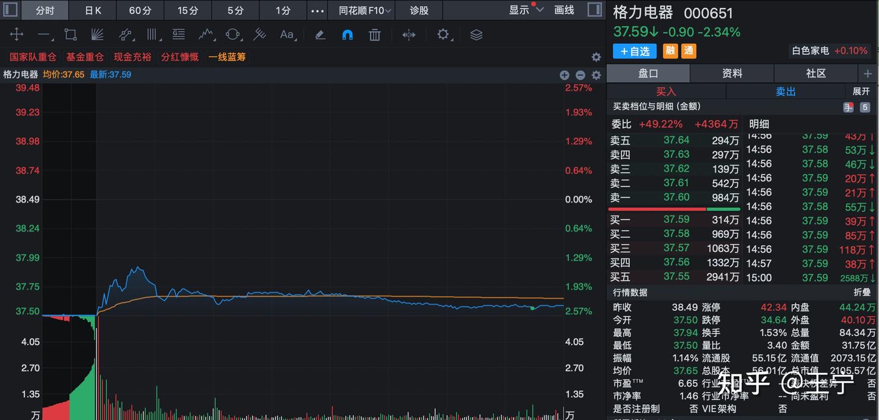The width and height of the screenshot is (879, 420).
Task: Toggle the 手 lot unit icon
Action: 848,107
